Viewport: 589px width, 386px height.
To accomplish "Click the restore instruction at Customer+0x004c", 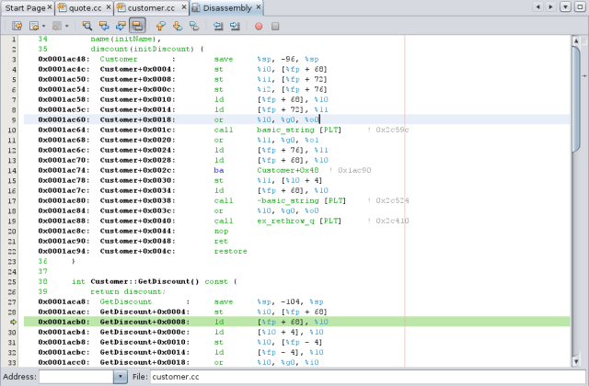I will pos(231,251).
